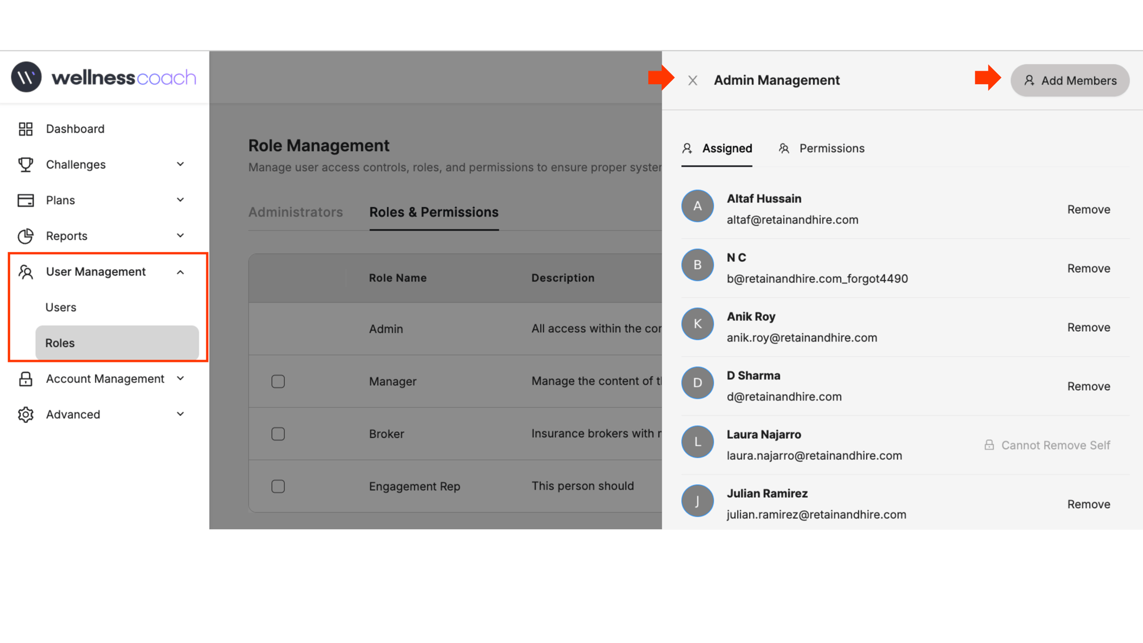Remove D Sharma from Admin
1143x643 pixels.
tap(1088, 386)
